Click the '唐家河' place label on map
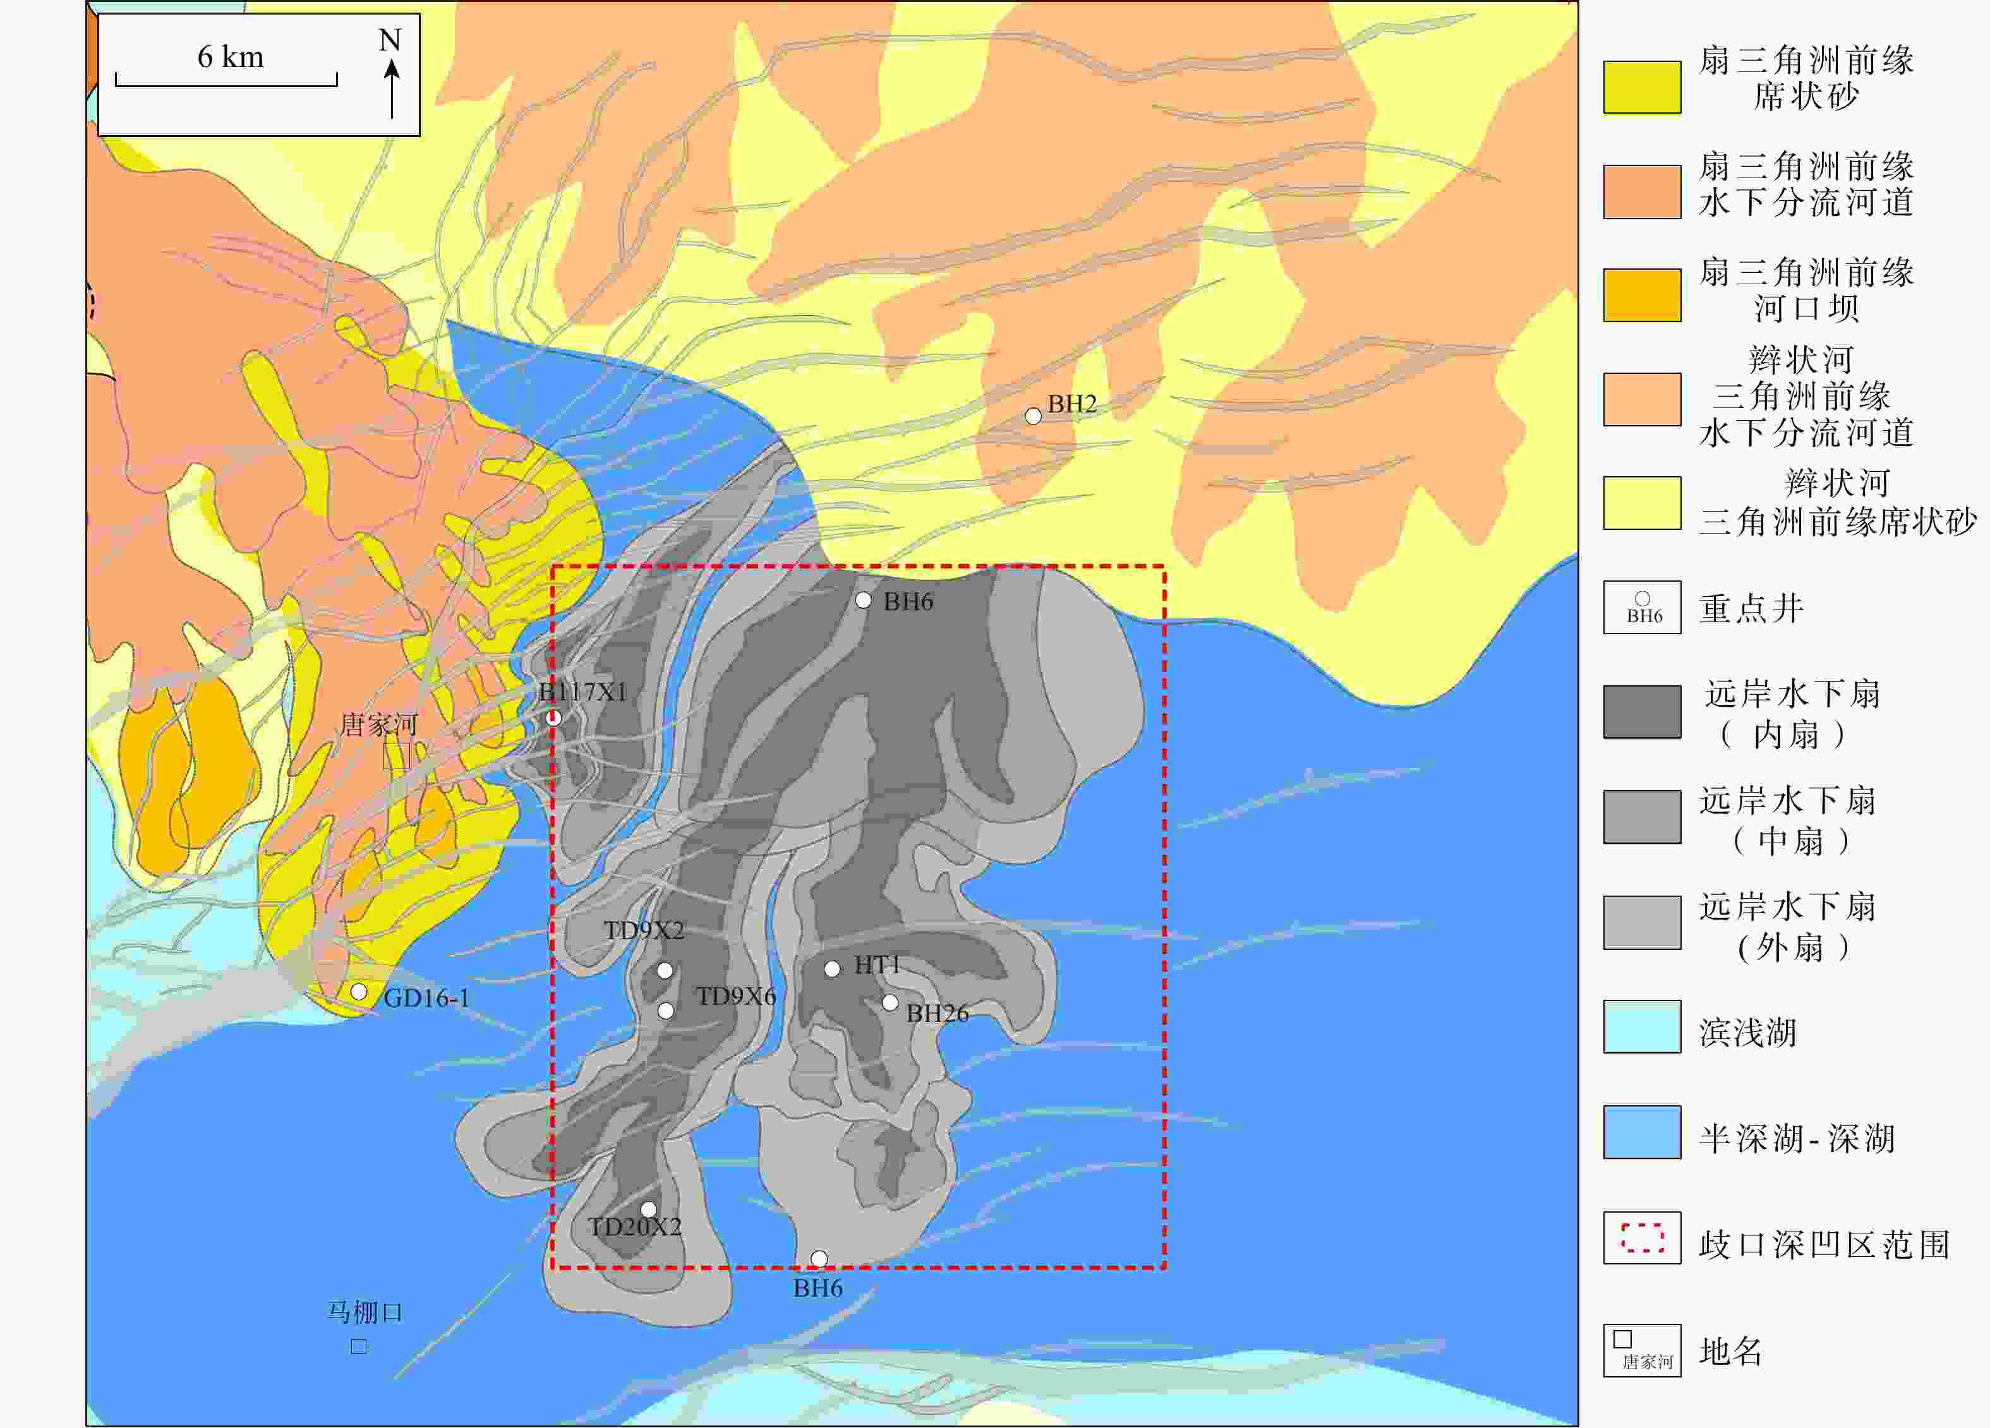Viewport: 1990px width, 1428px height. pyautogui.click(x=379, y=724)
